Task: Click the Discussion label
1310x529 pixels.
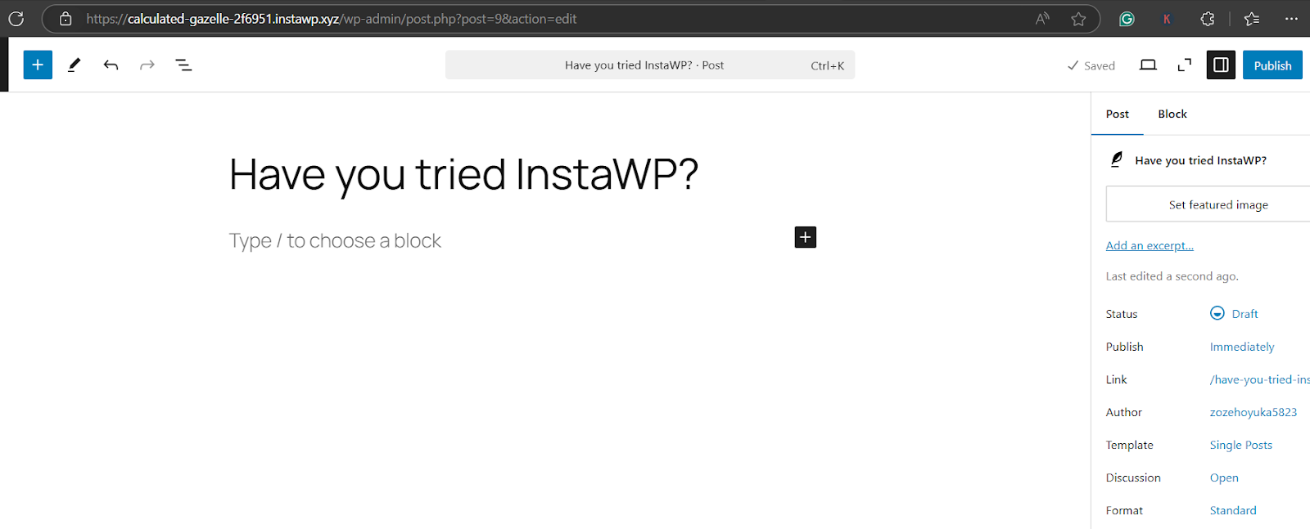Action: pos(1133,477)
